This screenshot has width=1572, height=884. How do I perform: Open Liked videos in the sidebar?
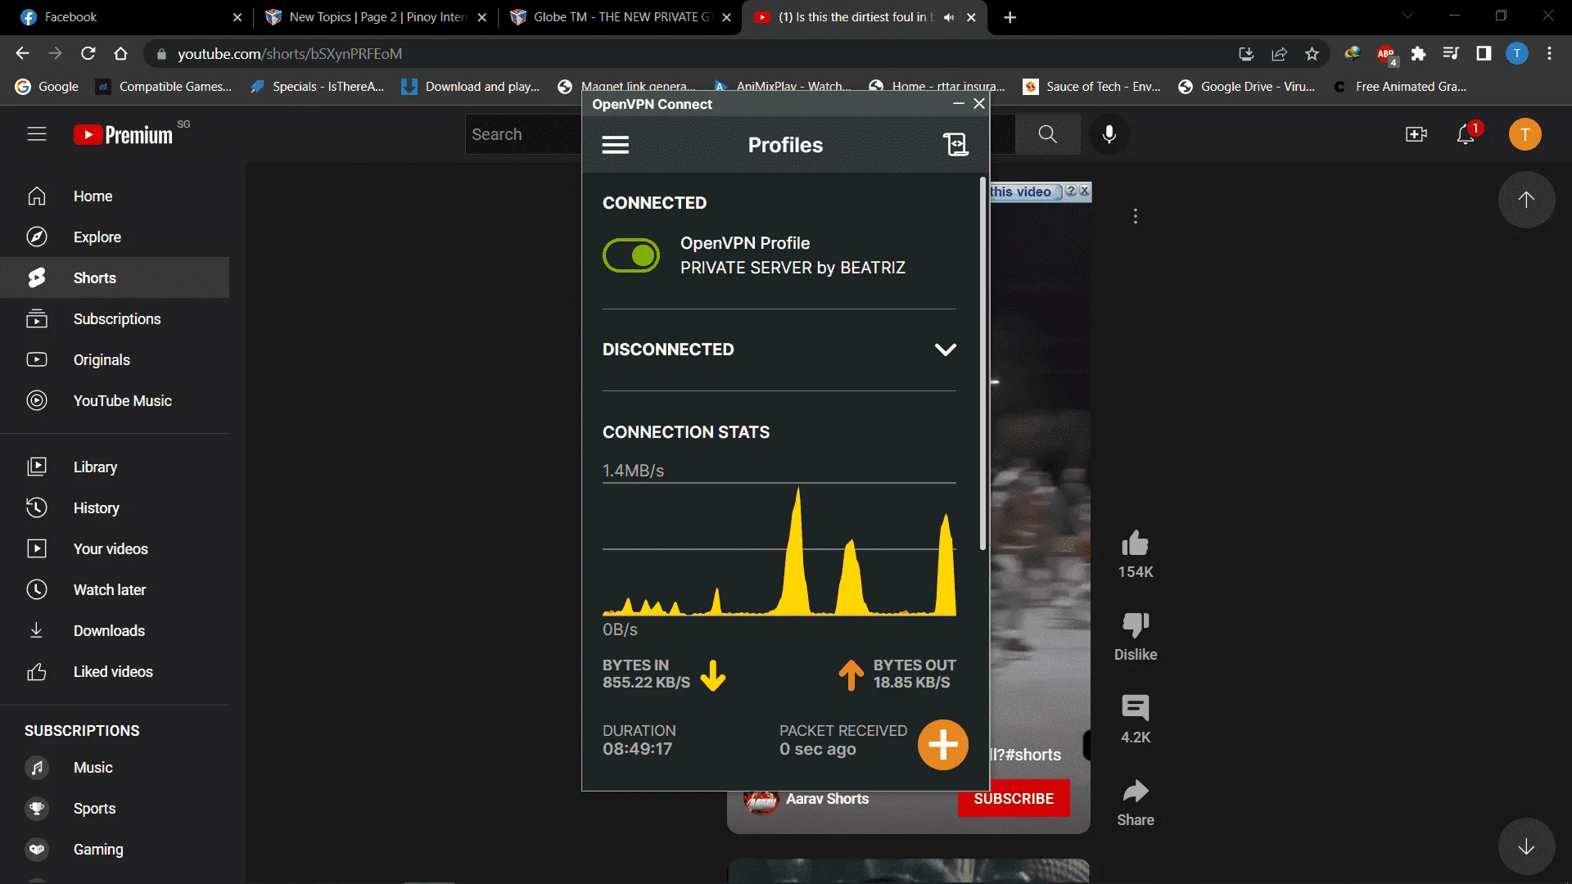click(115, 672)
